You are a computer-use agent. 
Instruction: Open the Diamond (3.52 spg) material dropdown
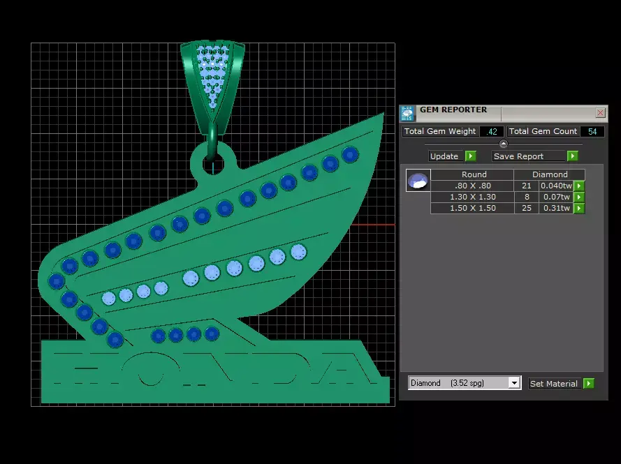pyautogui.click(x=514, y=383)
